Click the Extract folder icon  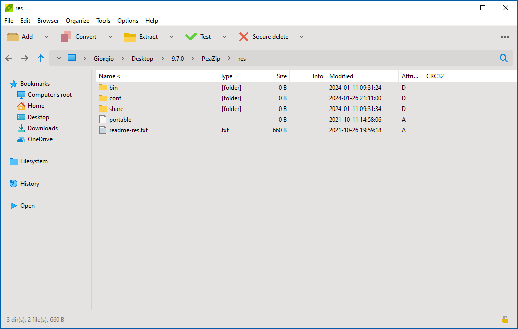(130, 37)
